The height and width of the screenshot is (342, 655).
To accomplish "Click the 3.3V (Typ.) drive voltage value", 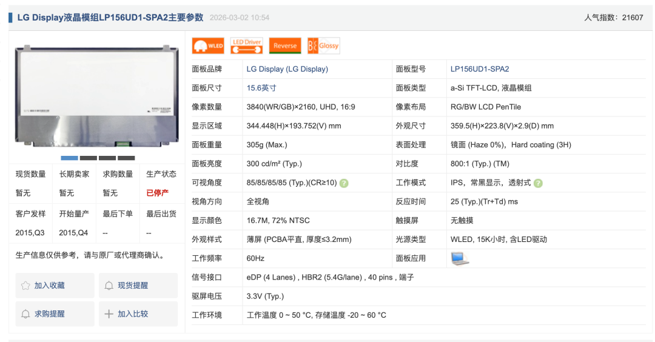I will click(x=265, y=296).
